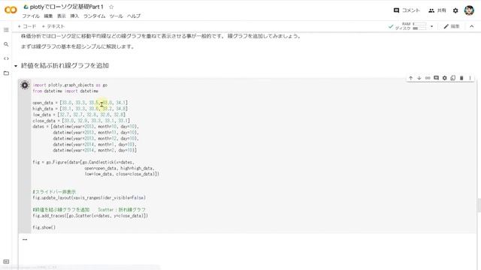This screenshot has height=270, width=481.
Task: Click the user account avatar
Action: coord(469,10)
